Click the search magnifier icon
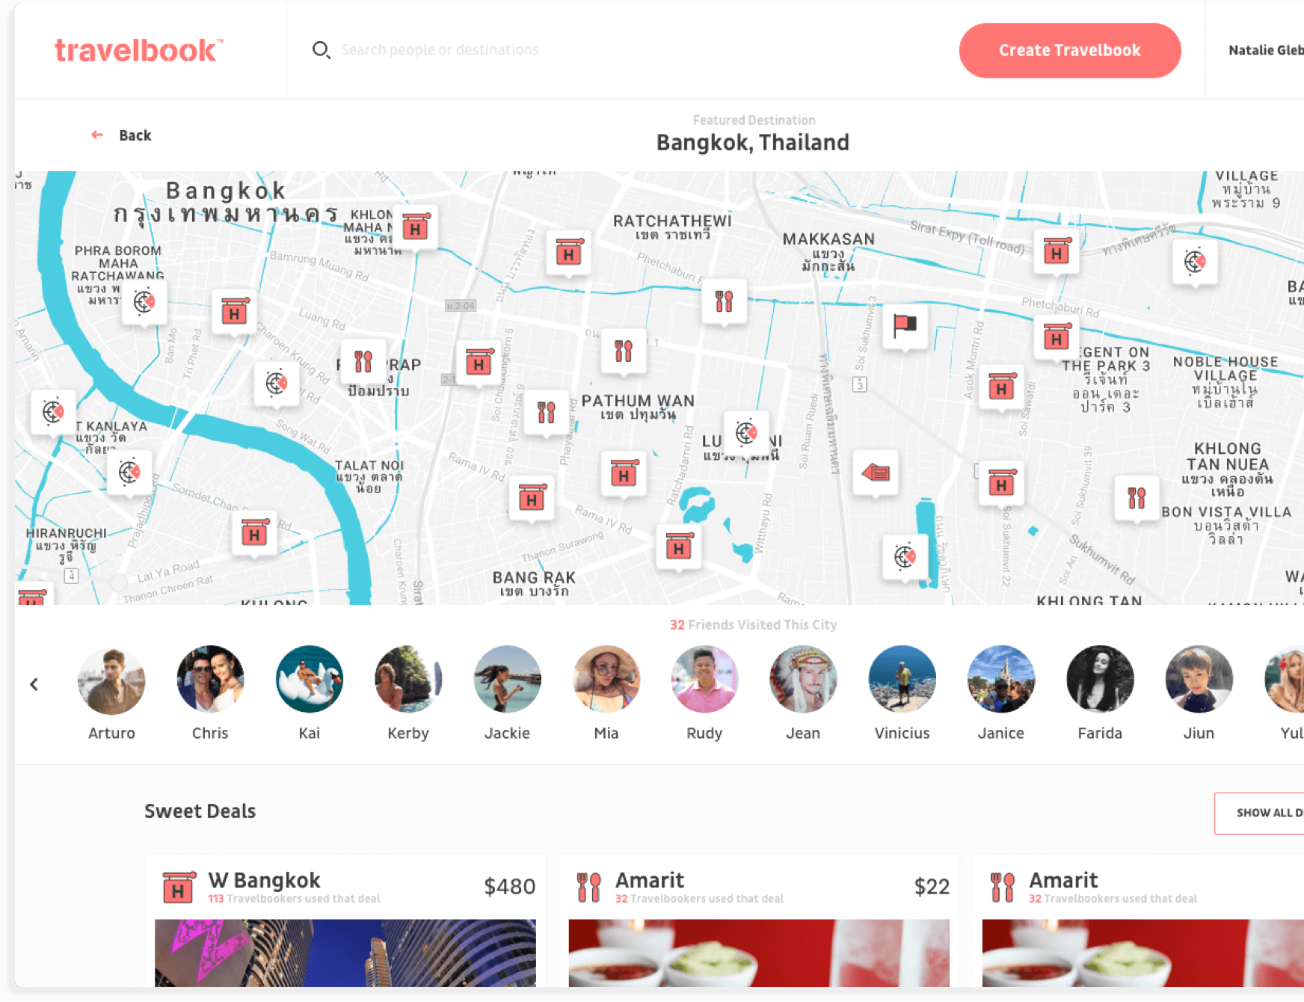Viewport: 1304px width, 1002px height. [322, 49]
